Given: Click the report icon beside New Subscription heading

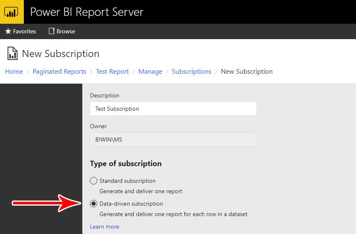Looking at the screenshot, I should click(12, 54).
